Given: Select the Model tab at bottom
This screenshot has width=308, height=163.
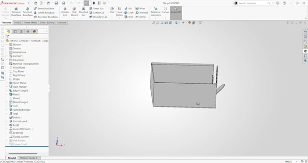Looking at the screenshot, I should pos(12,158).
